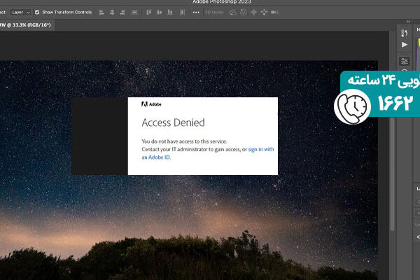This screenshot has height=280, width=420.
Task: Open the History panel icon
Action: click(405, 33)
